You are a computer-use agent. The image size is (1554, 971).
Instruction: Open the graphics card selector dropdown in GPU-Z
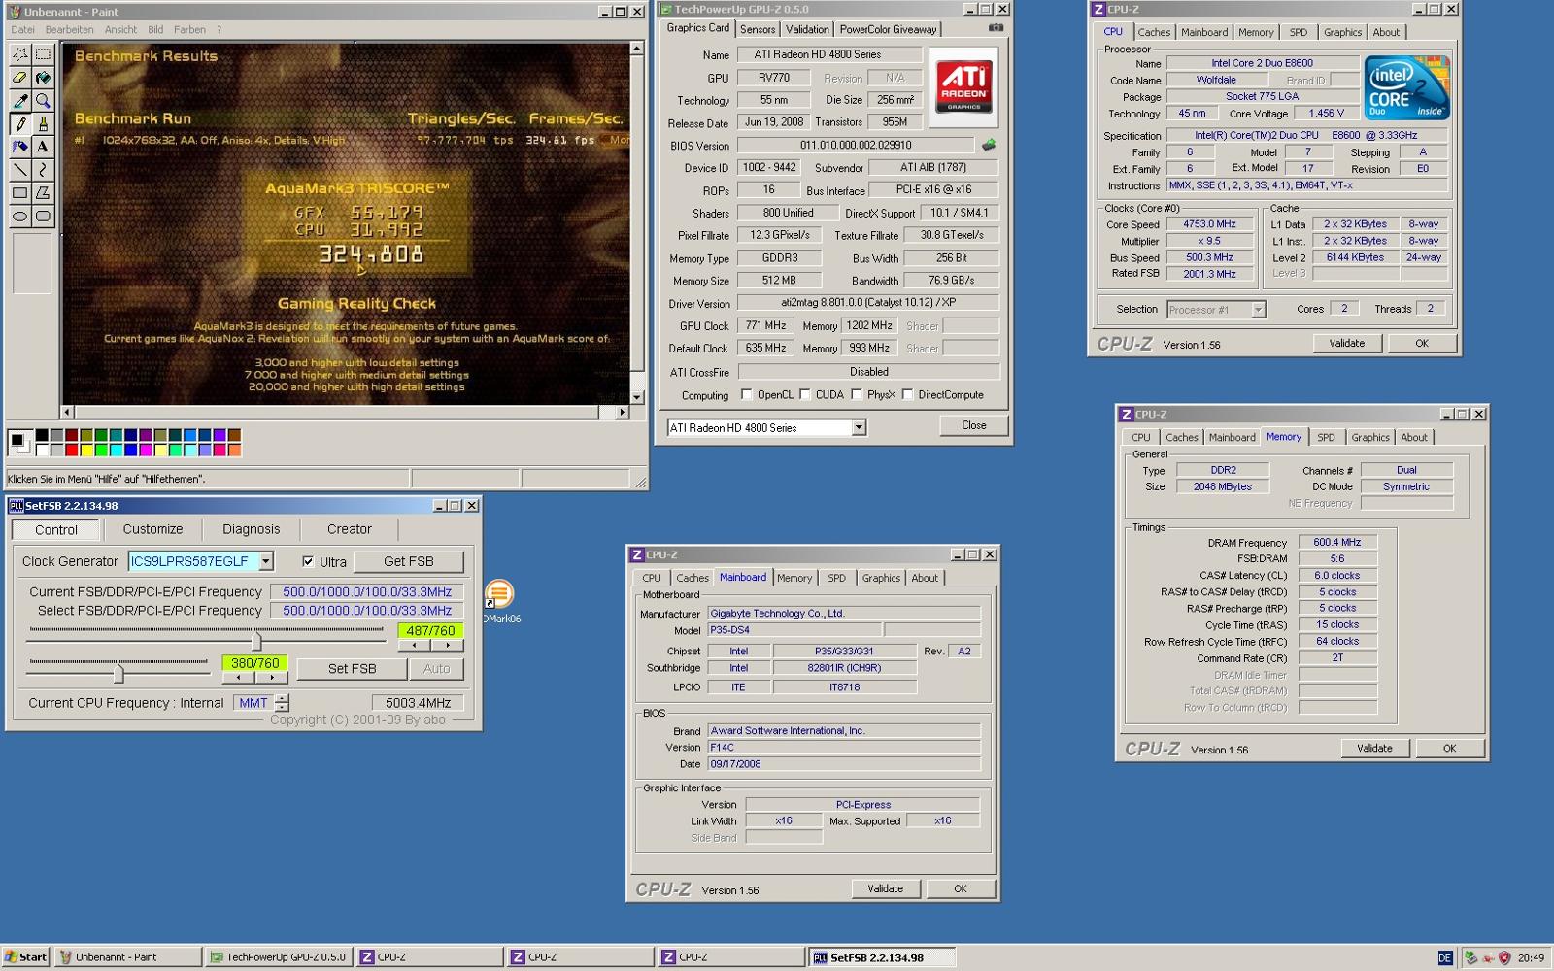pos(859,427)
